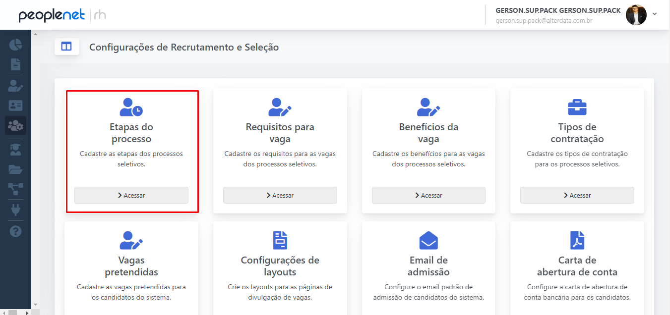
Task: Open the user profile picture at top right
Action: (636, 14)
